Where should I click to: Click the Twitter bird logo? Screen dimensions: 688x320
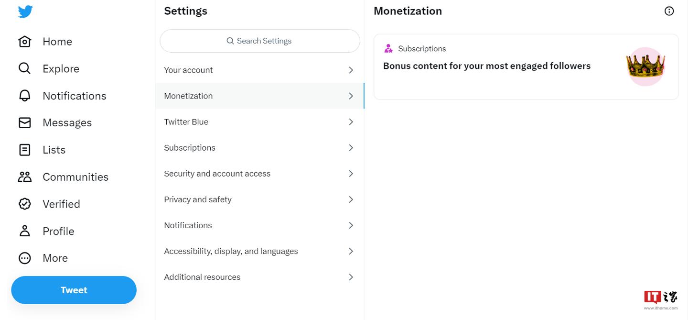[x=25, y=11]
